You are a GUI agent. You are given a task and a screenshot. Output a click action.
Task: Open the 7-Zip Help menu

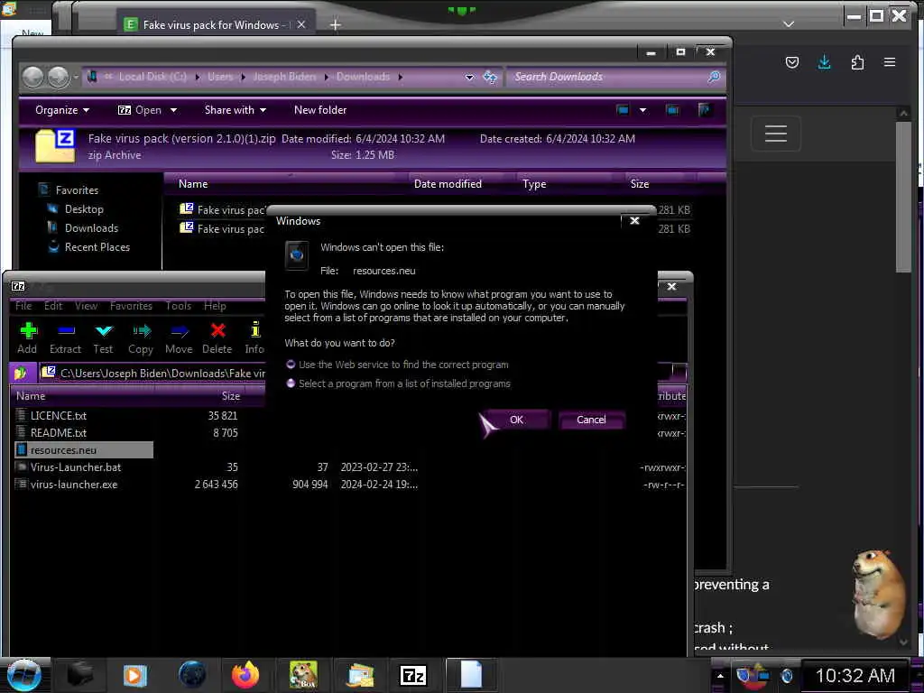pyautogui.click(x=215, y=306)
